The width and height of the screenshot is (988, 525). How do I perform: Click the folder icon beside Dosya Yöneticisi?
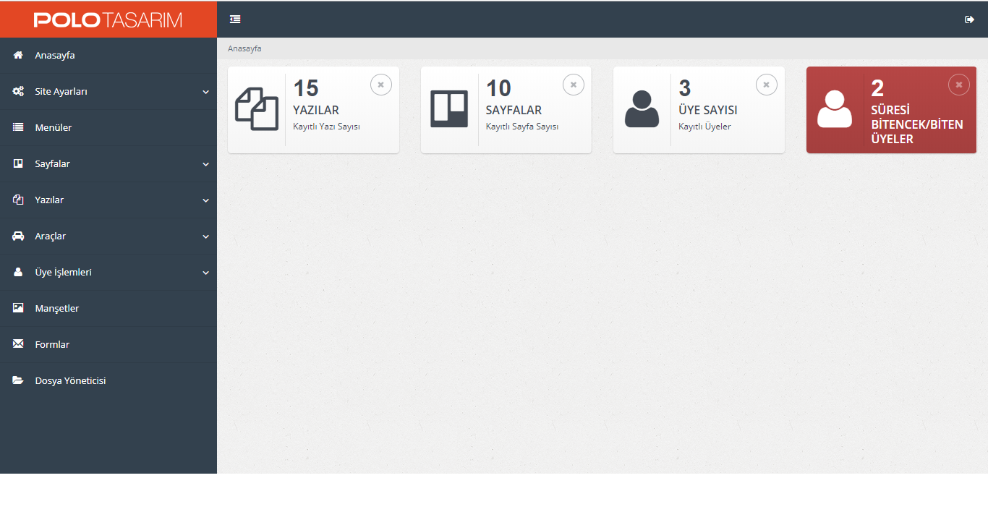pos(18,380)
